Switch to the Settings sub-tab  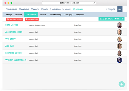[9, 15]
